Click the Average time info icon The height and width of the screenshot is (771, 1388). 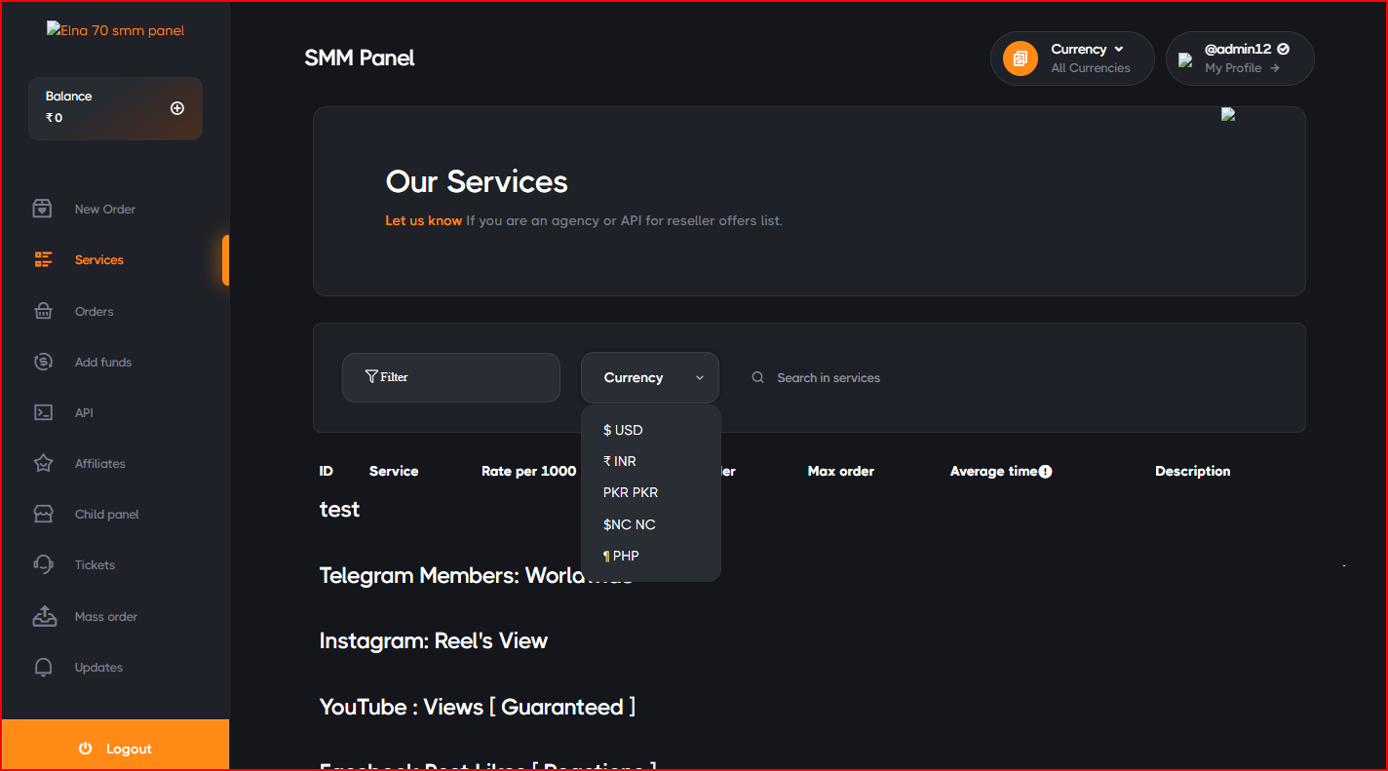click(x=1045, y=472)
